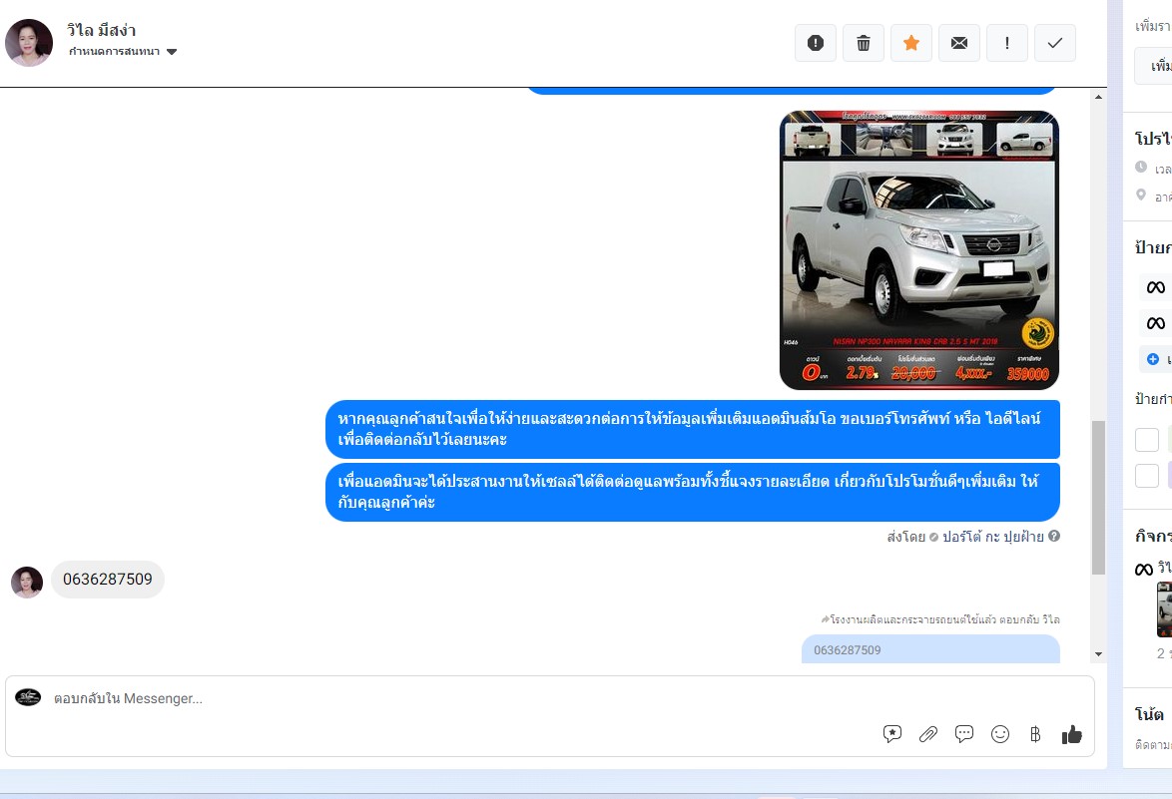Screen dimensions: 1172x799
Task: Click the Baht payment request icon
Action: tap(1035, 734)
